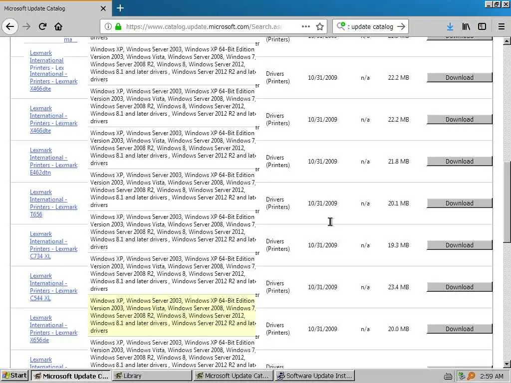Click the 20.0 MB size cell
The width and height of the screenshot is (511, 383).
pyautogui.click(x=398, y=329)
